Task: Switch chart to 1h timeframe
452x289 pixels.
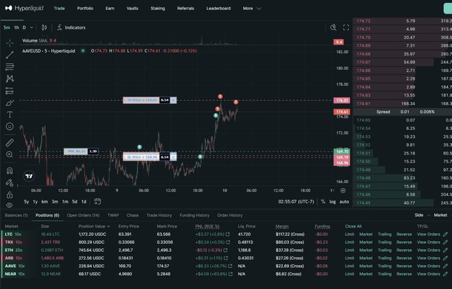Action: click(x=17, y=27)
